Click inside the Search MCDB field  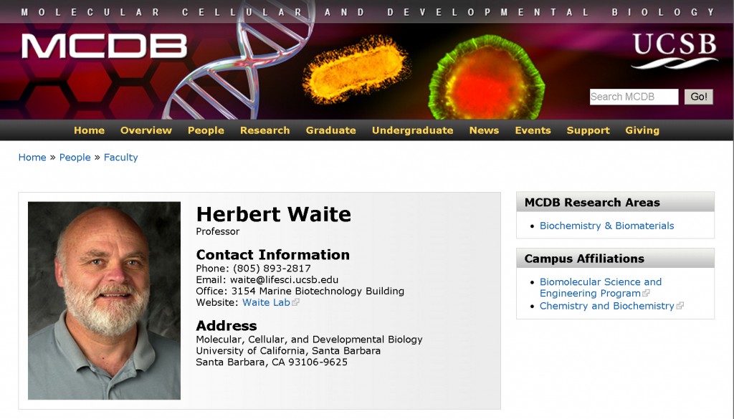[634, 97]
